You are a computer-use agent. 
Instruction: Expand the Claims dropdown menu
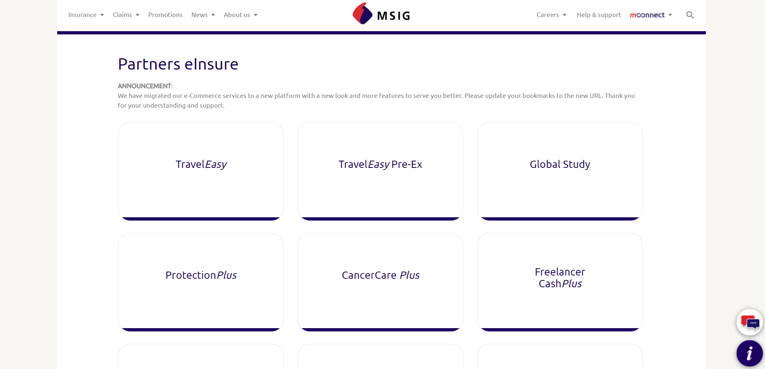[x=126, y=15]
